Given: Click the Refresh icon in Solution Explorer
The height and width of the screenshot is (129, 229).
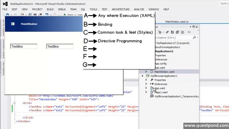Looking at the screenshot, I should pyautogui.click(x=172, y=32).
